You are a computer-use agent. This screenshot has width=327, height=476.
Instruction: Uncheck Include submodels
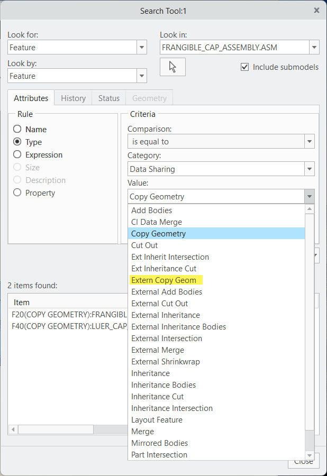pos(244,67)
